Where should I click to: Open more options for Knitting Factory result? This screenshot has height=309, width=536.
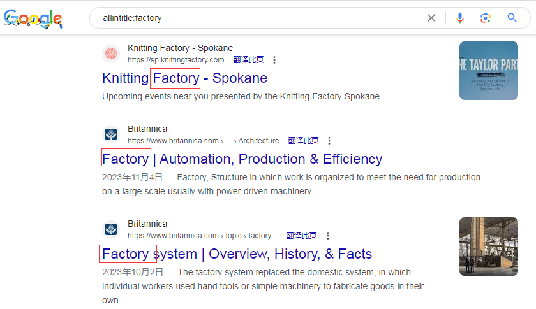pyautogui.click(x=274, y=60)
